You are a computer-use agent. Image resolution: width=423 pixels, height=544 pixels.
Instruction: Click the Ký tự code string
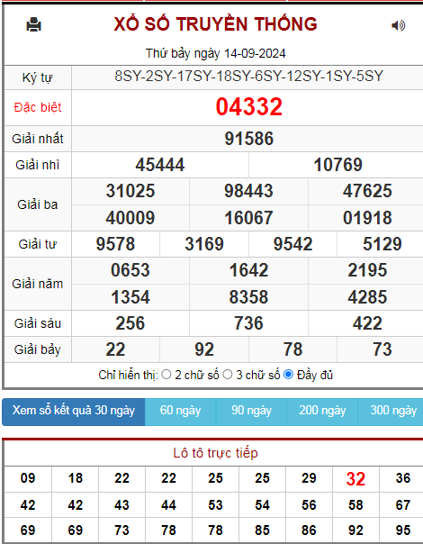249,76
